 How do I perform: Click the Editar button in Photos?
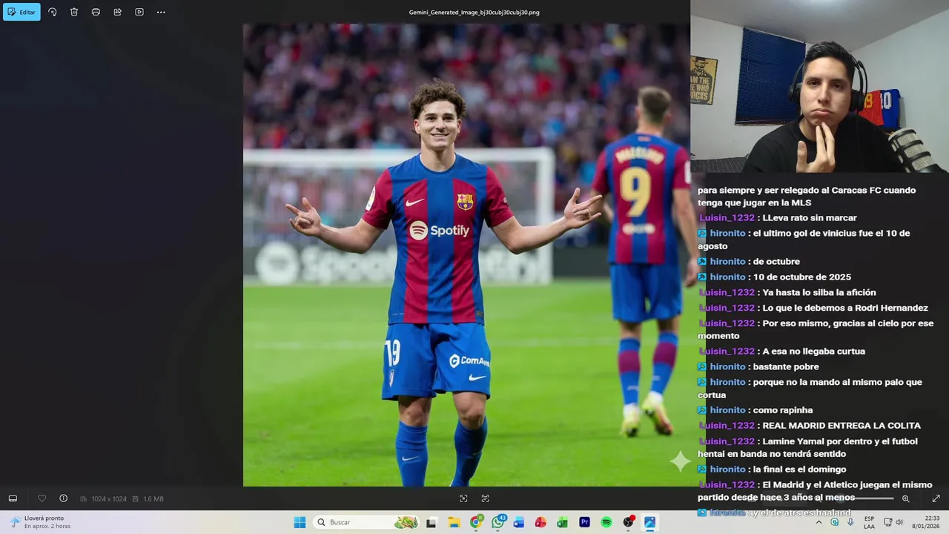[22, 12]
